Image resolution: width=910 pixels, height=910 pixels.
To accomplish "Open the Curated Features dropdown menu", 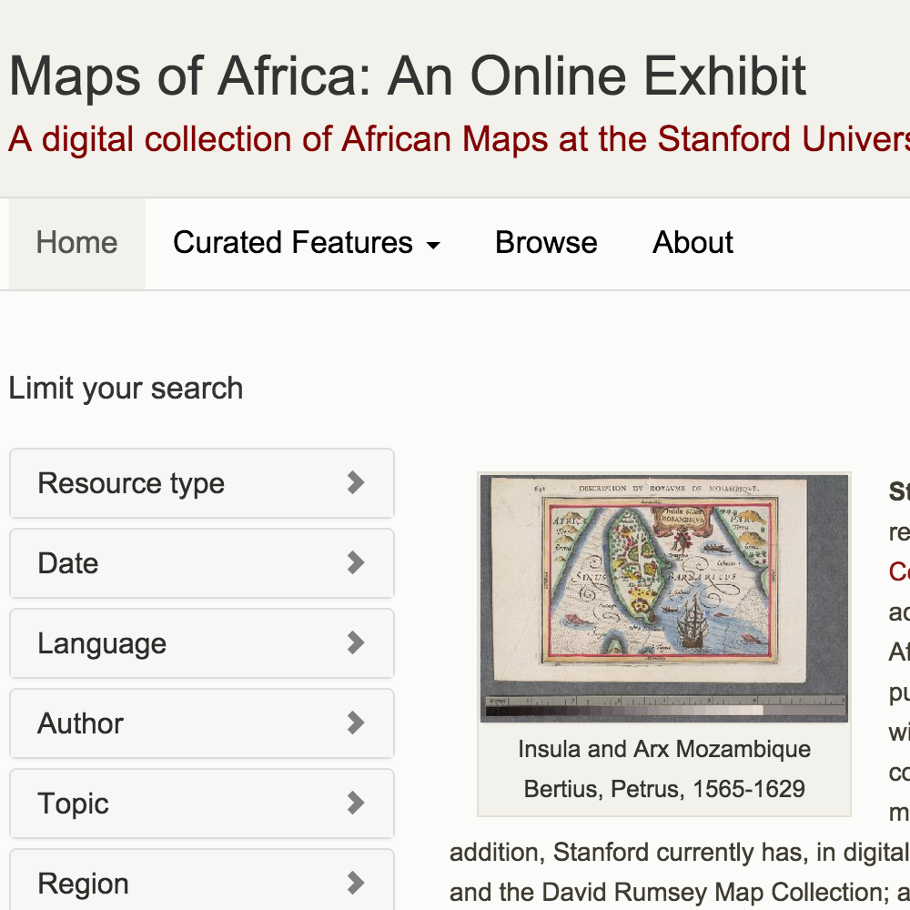I will click(x=307, y=243).
